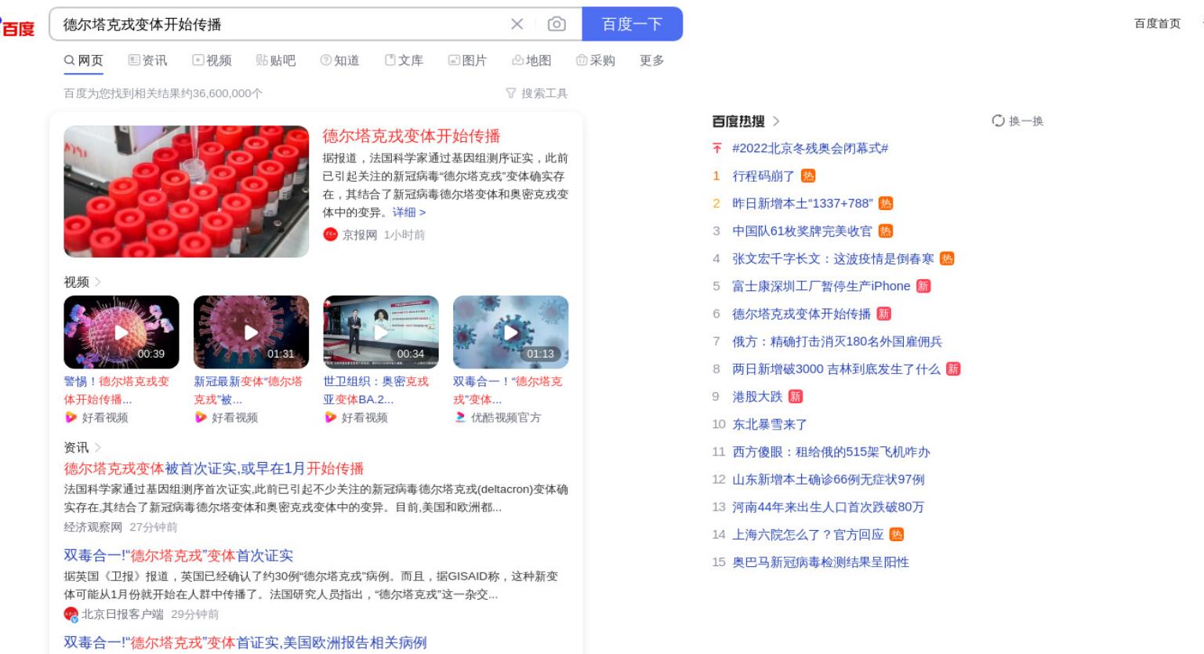Open article 德尔塔克戎变体被首次证实,或早在1月开始传播
This screenshot has width=1204, height=654.
click(x=214, y=468)
